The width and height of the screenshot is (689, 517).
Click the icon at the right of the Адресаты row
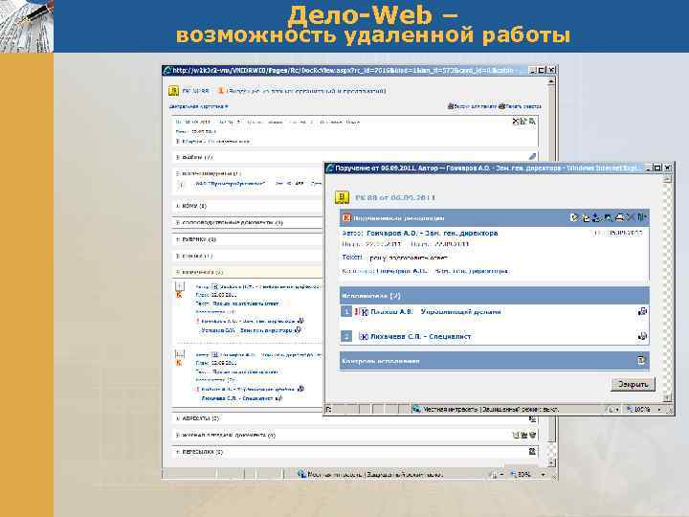(532, 418)
